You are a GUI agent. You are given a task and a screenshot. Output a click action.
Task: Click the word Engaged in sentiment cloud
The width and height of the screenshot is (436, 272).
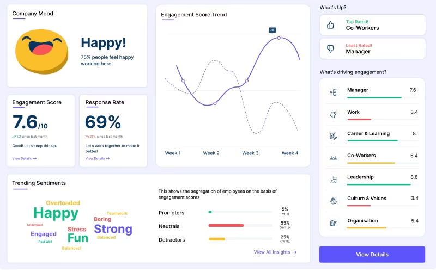click(44, 234)
